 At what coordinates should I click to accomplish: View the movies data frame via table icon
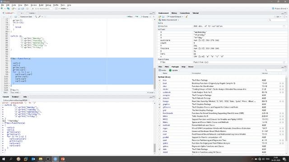point(284,26)
